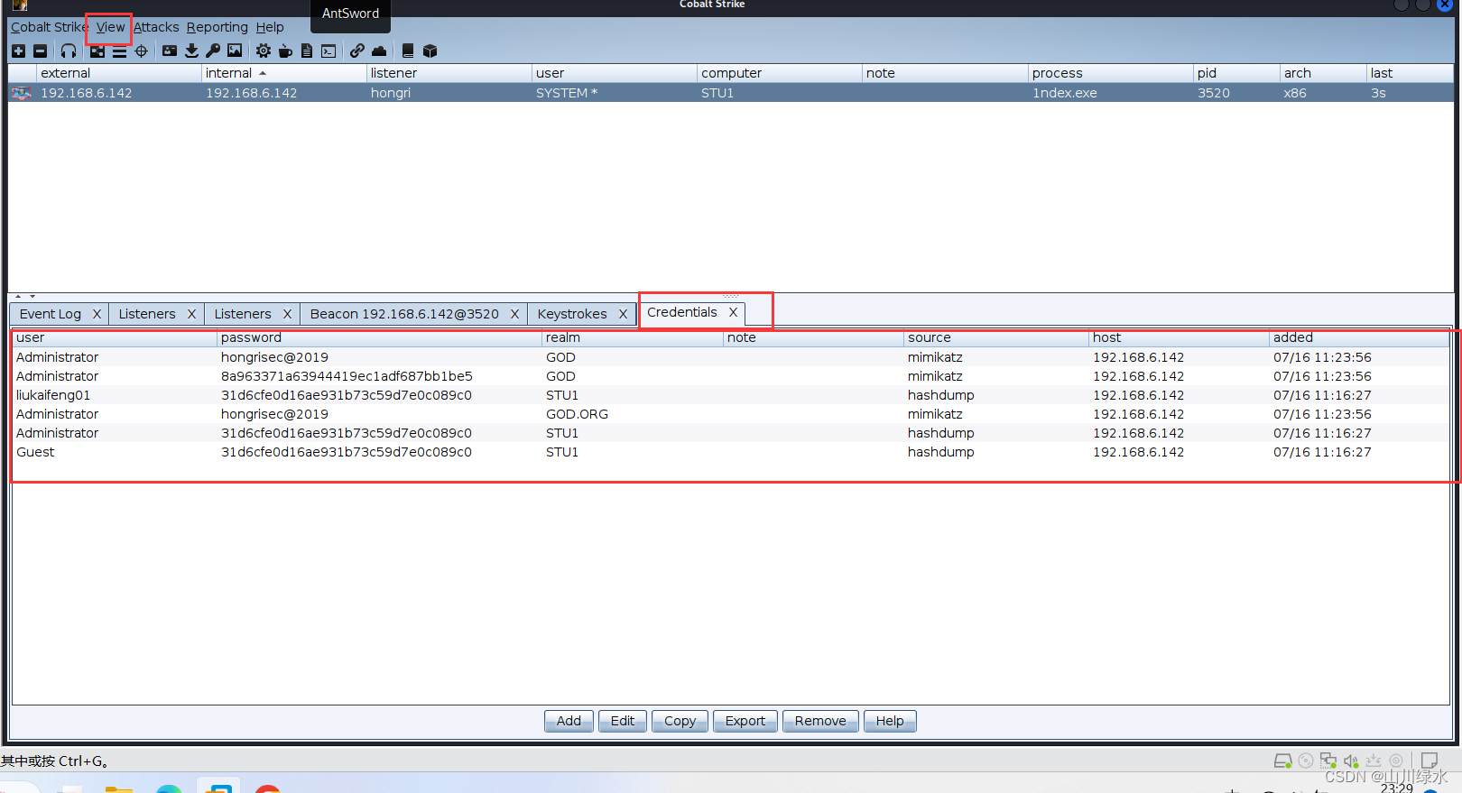Switch to pivot graph view icon

point(97,51)
